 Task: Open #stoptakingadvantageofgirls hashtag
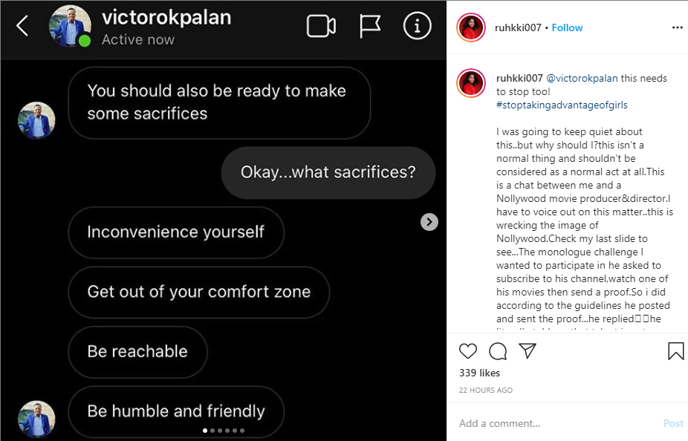coord(562,105)
